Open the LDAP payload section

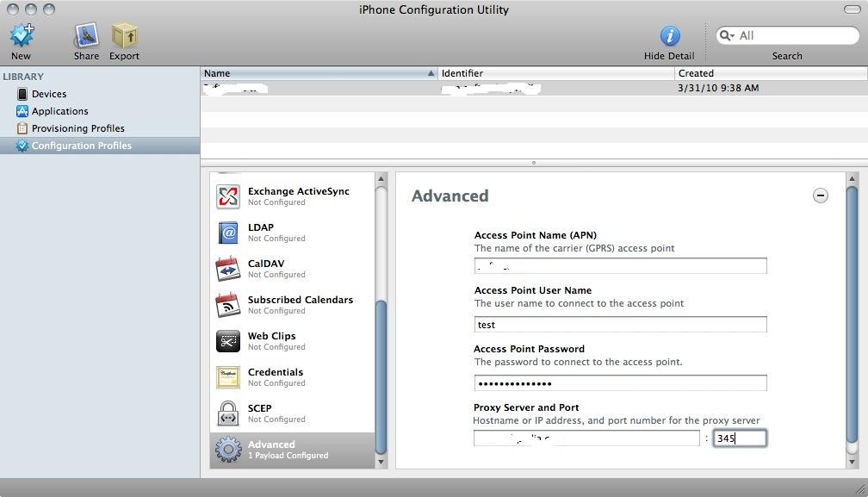tap(292, 233)
